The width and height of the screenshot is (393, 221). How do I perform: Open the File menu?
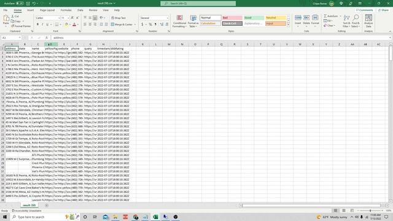click(6, 10)
